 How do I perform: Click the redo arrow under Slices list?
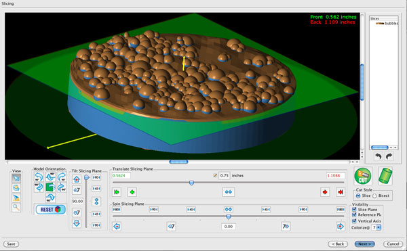point(389,156)
